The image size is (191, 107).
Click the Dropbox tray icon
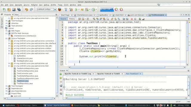click(x=158, y=105)
